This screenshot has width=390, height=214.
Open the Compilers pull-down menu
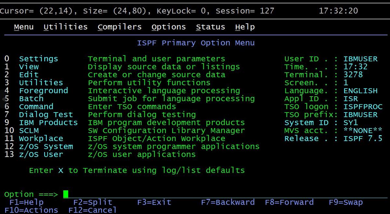click(x=119, y=27)
